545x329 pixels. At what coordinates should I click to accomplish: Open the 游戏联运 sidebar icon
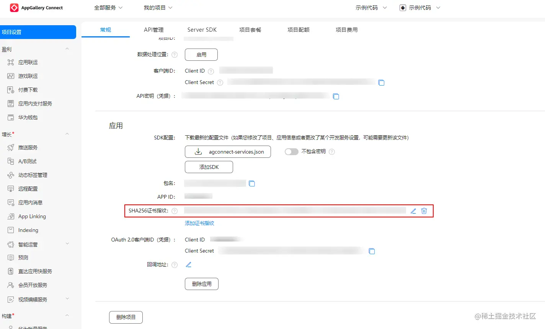(11, 76)
